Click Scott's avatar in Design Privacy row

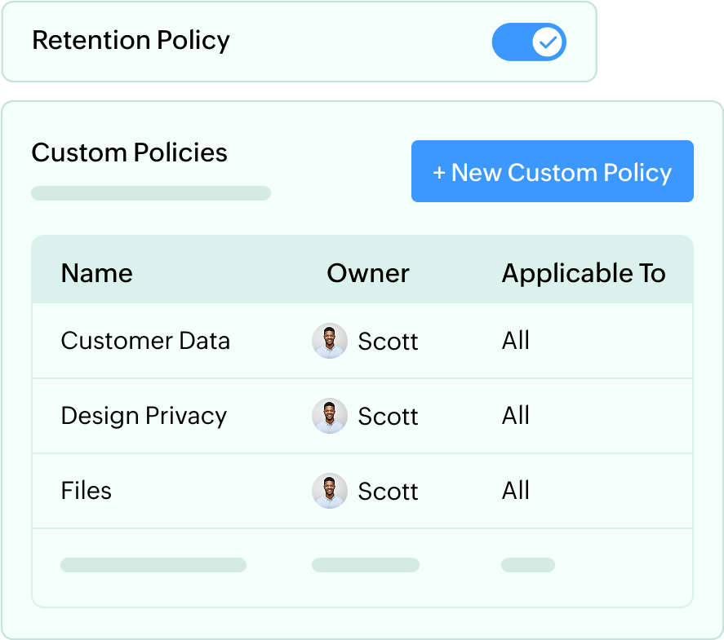click(x=330, y=416)
